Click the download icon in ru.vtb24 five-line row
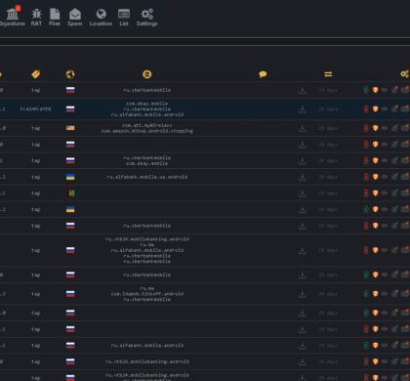The height and width of the screenshot is (381, 410). tap(303, 250)
